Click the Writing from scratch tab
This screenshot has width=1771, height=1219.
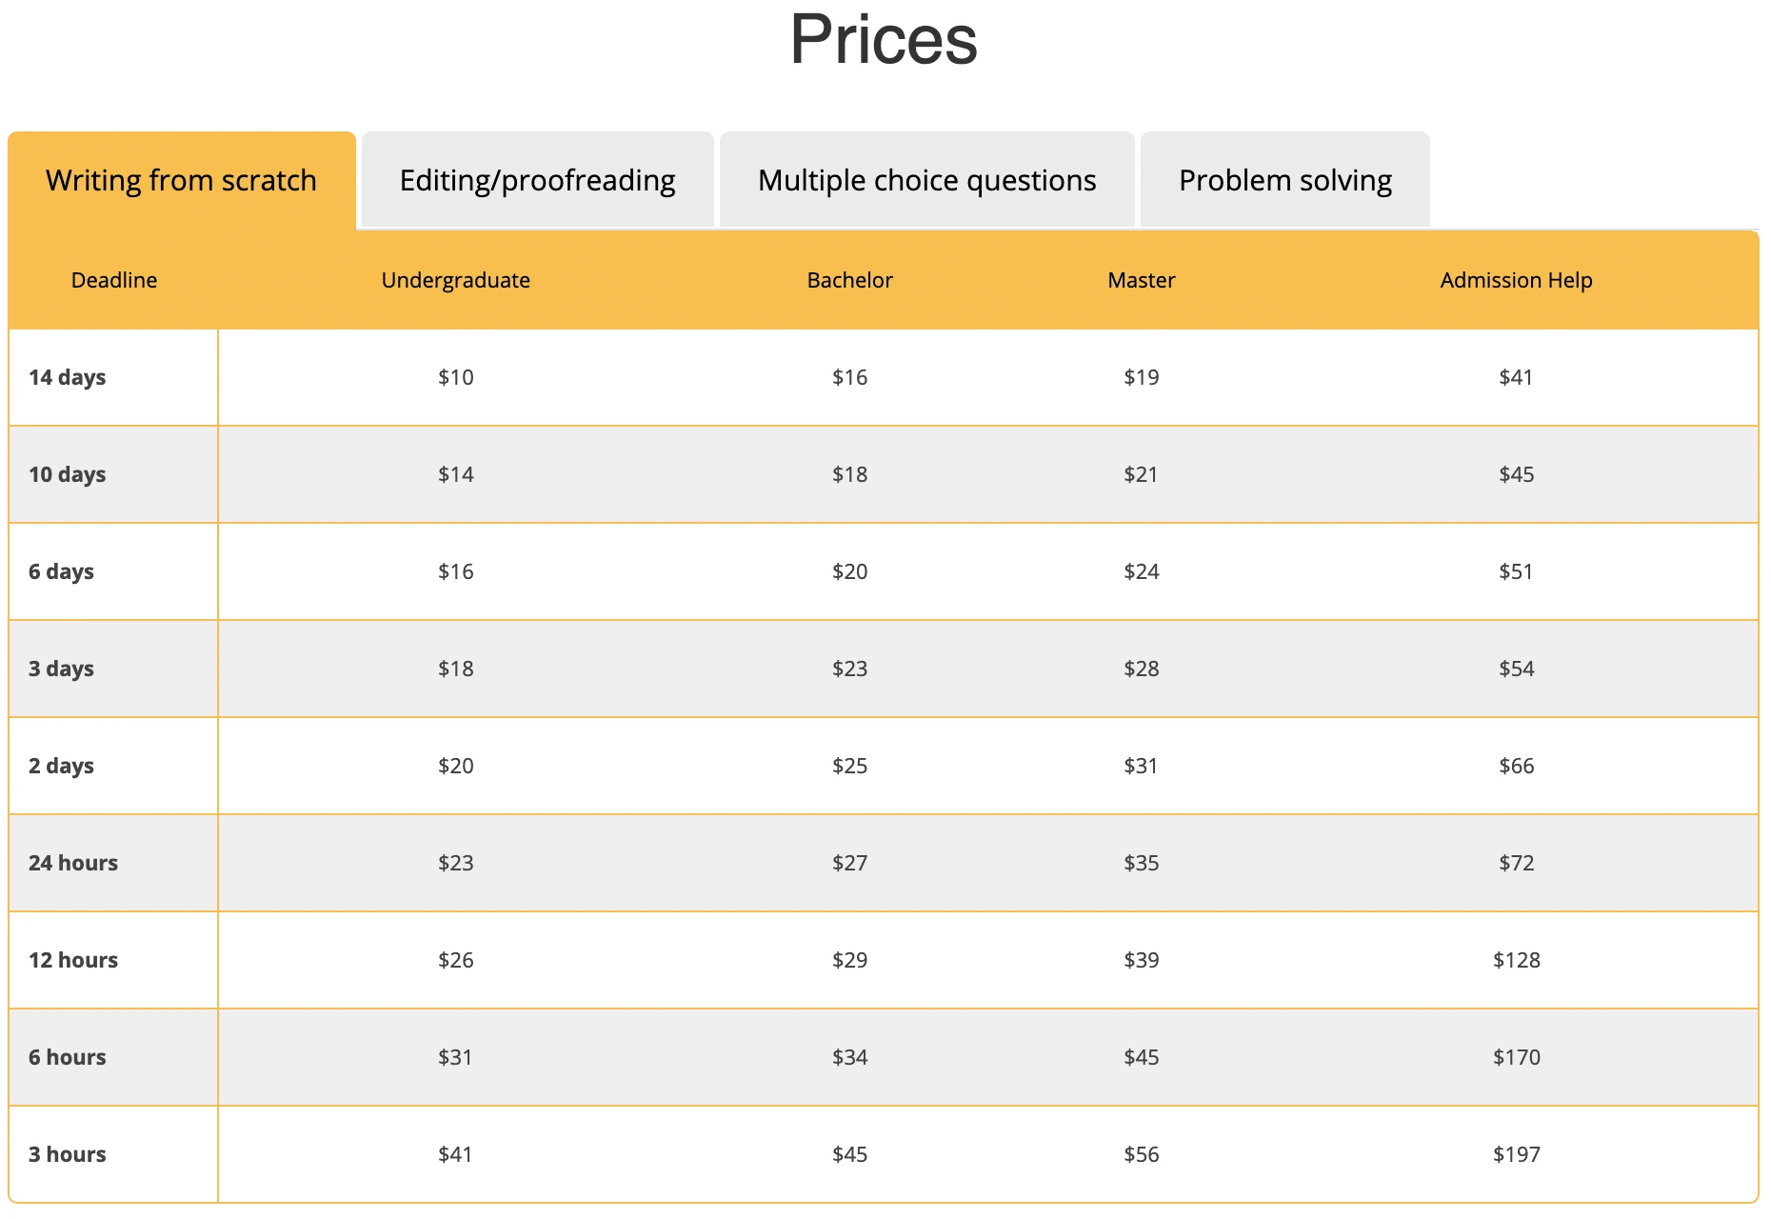click(181, 179)
